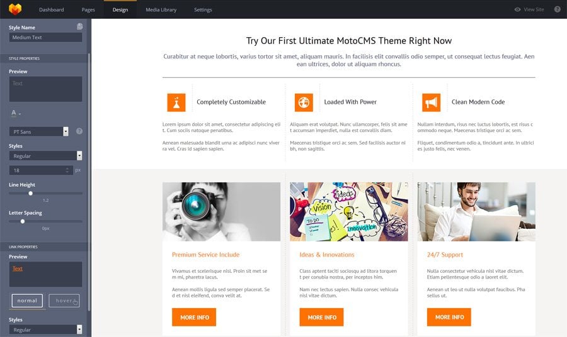Switch to the Media Library tab
This screenshot has height=337, width=567.
tap(161, 9)
